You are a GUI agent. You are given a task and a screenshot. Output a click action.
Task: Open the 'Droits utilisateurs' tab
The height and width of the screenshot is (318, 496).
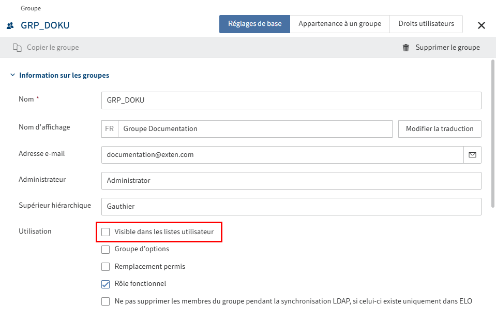tap(426, 23)
